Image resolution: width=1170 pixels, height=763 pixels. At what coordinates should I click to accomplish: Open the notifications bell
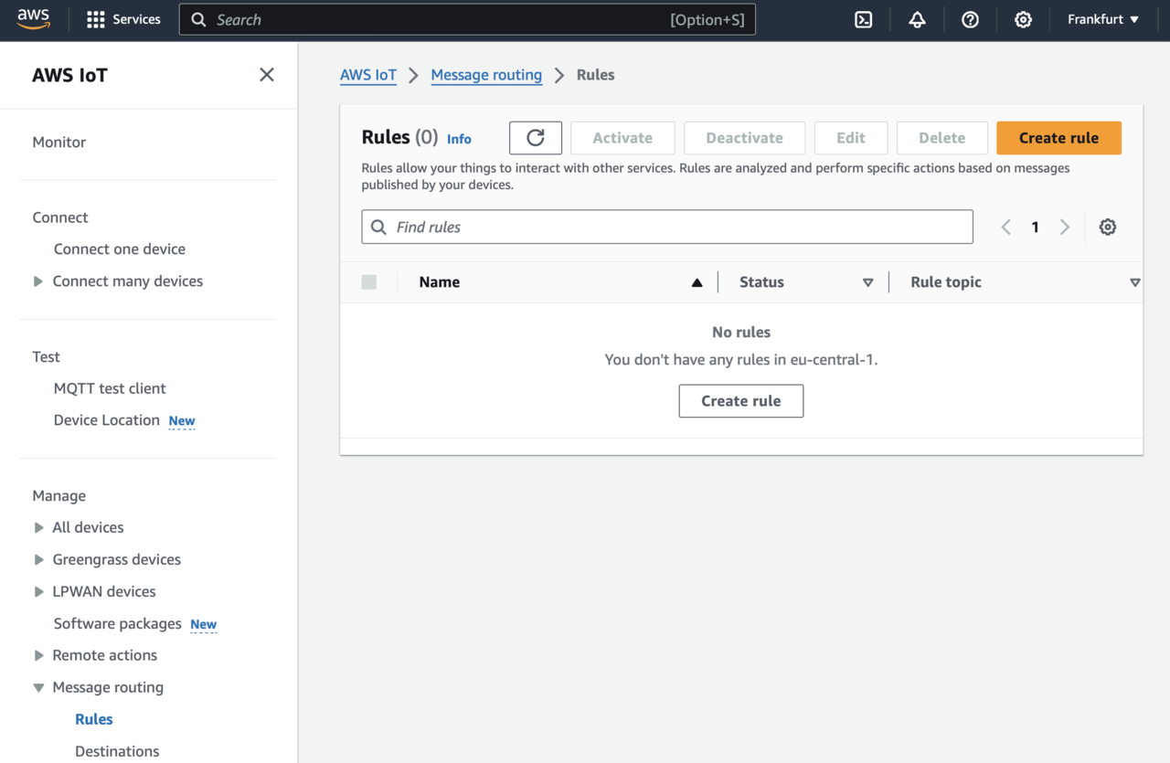[917, 19]
